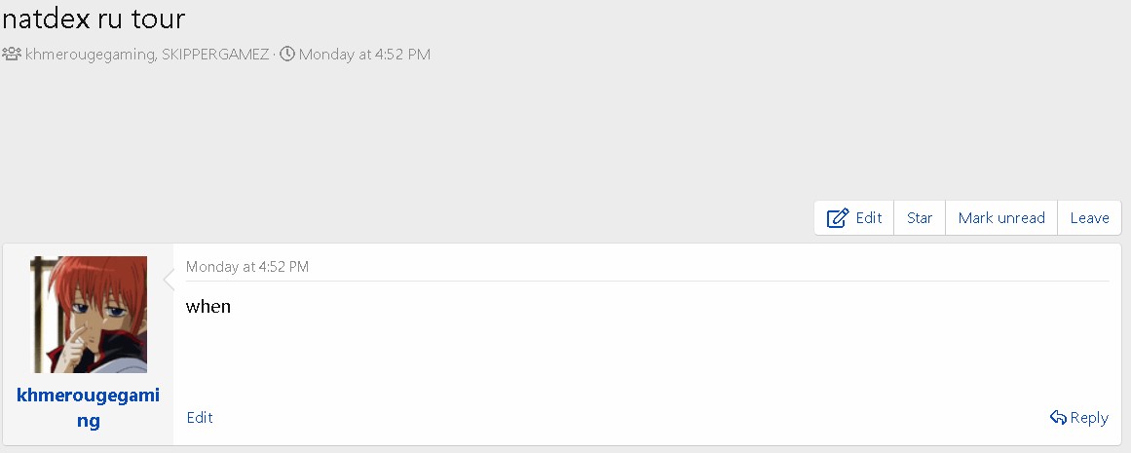Click the clock icon beside conversation date
Viewport: 1131px width, 453px height.
[x=287, y=55]
